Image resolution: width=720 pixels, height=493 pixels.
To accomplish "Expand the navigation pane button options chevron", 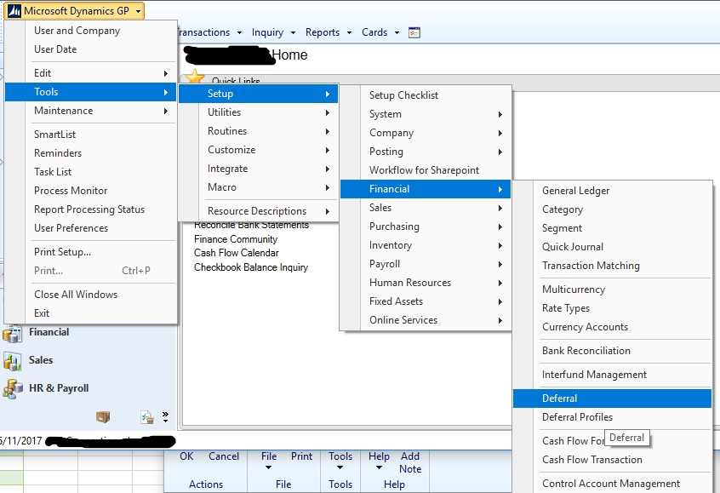I will pyautogui.click(x=165, y=416).
